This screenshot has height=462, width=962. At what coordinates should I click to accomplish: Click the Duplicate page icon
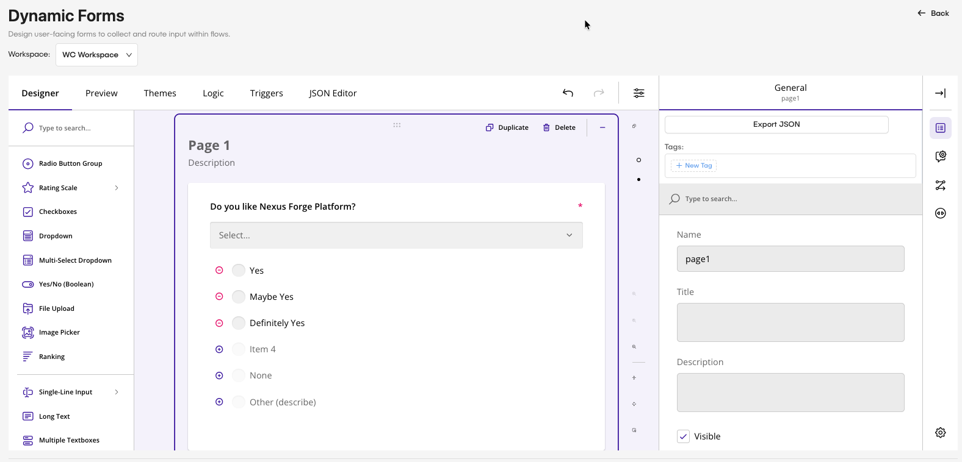pos(490,127)
